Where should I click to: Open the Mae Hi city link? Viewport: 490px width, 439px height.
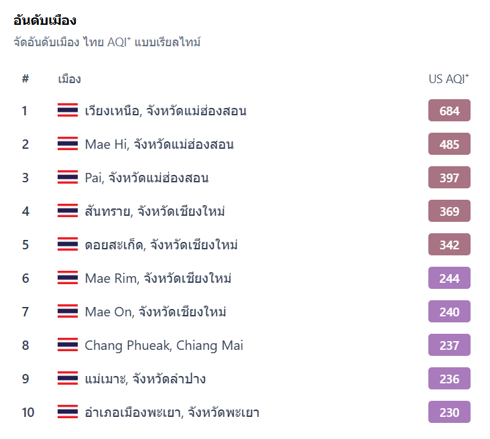[159, 144]
